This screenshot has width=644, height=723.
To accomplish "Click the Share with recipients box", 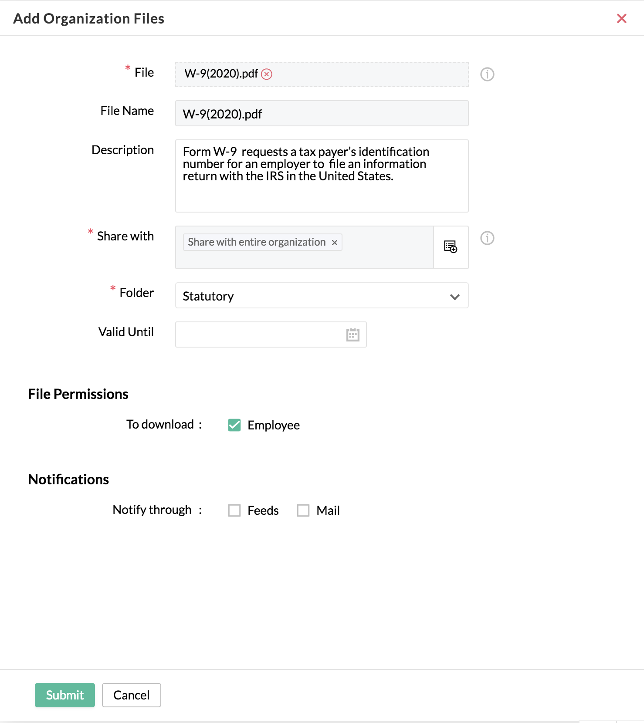I will tap(304, 247).
